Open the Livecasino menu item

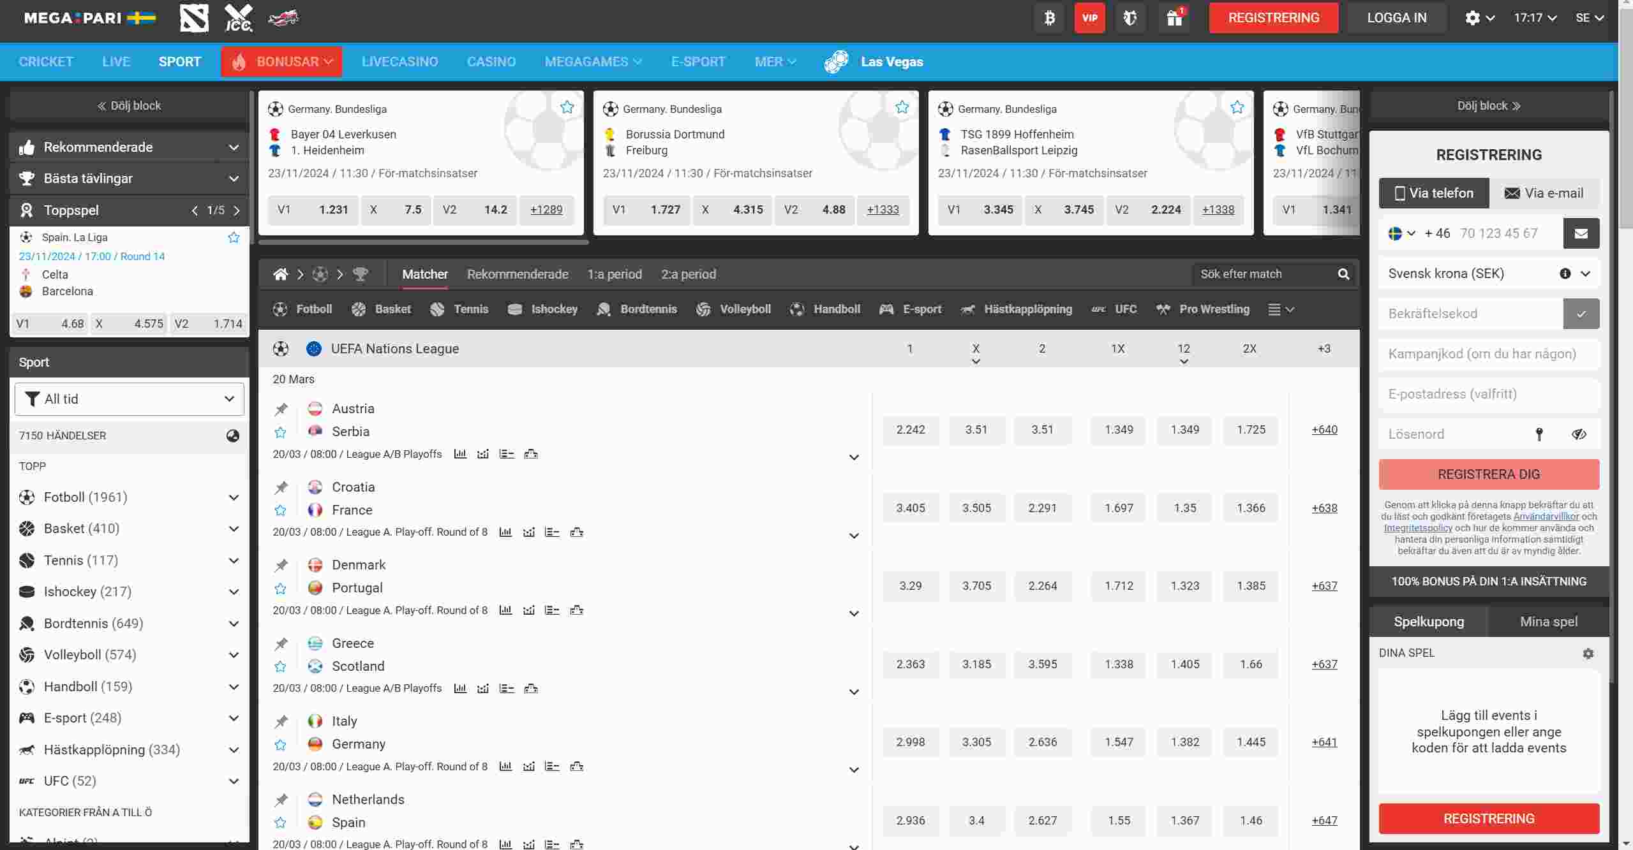[400, 62]
